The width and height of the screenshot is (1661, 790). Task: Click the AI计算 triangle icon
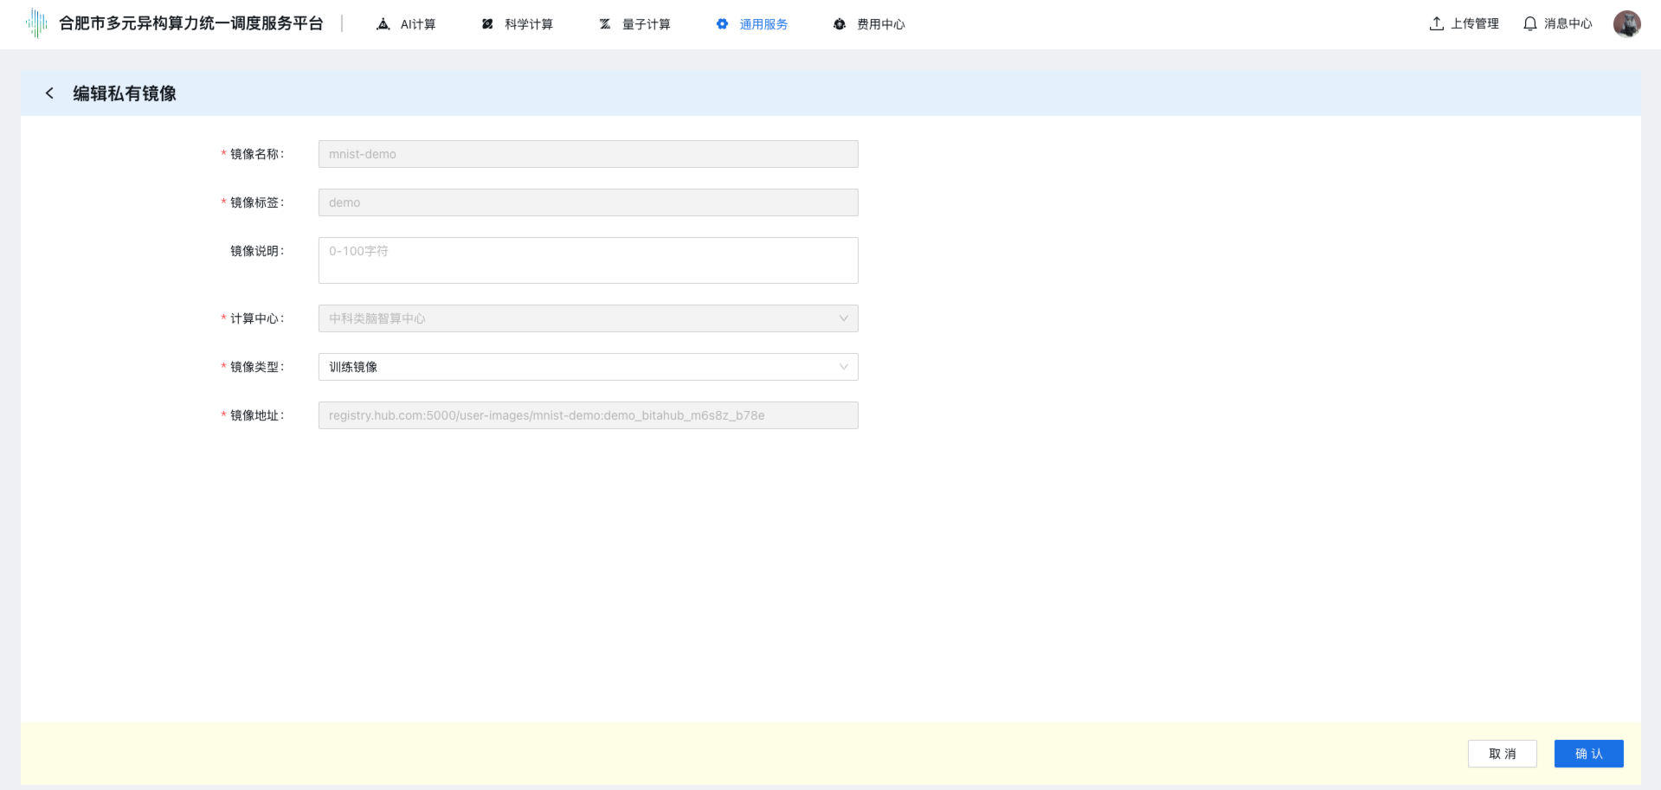pyautogui.click(x=383, y=24)
